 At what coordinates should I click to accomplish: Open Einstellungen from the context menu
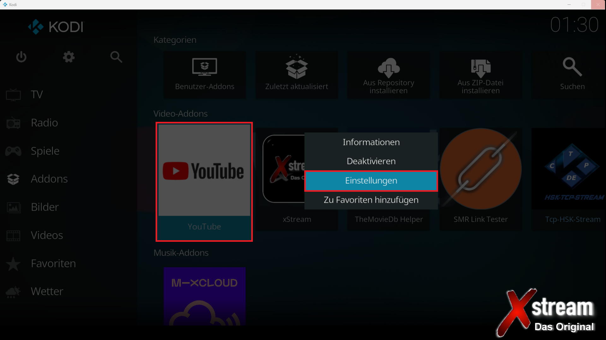coord(371,181)
